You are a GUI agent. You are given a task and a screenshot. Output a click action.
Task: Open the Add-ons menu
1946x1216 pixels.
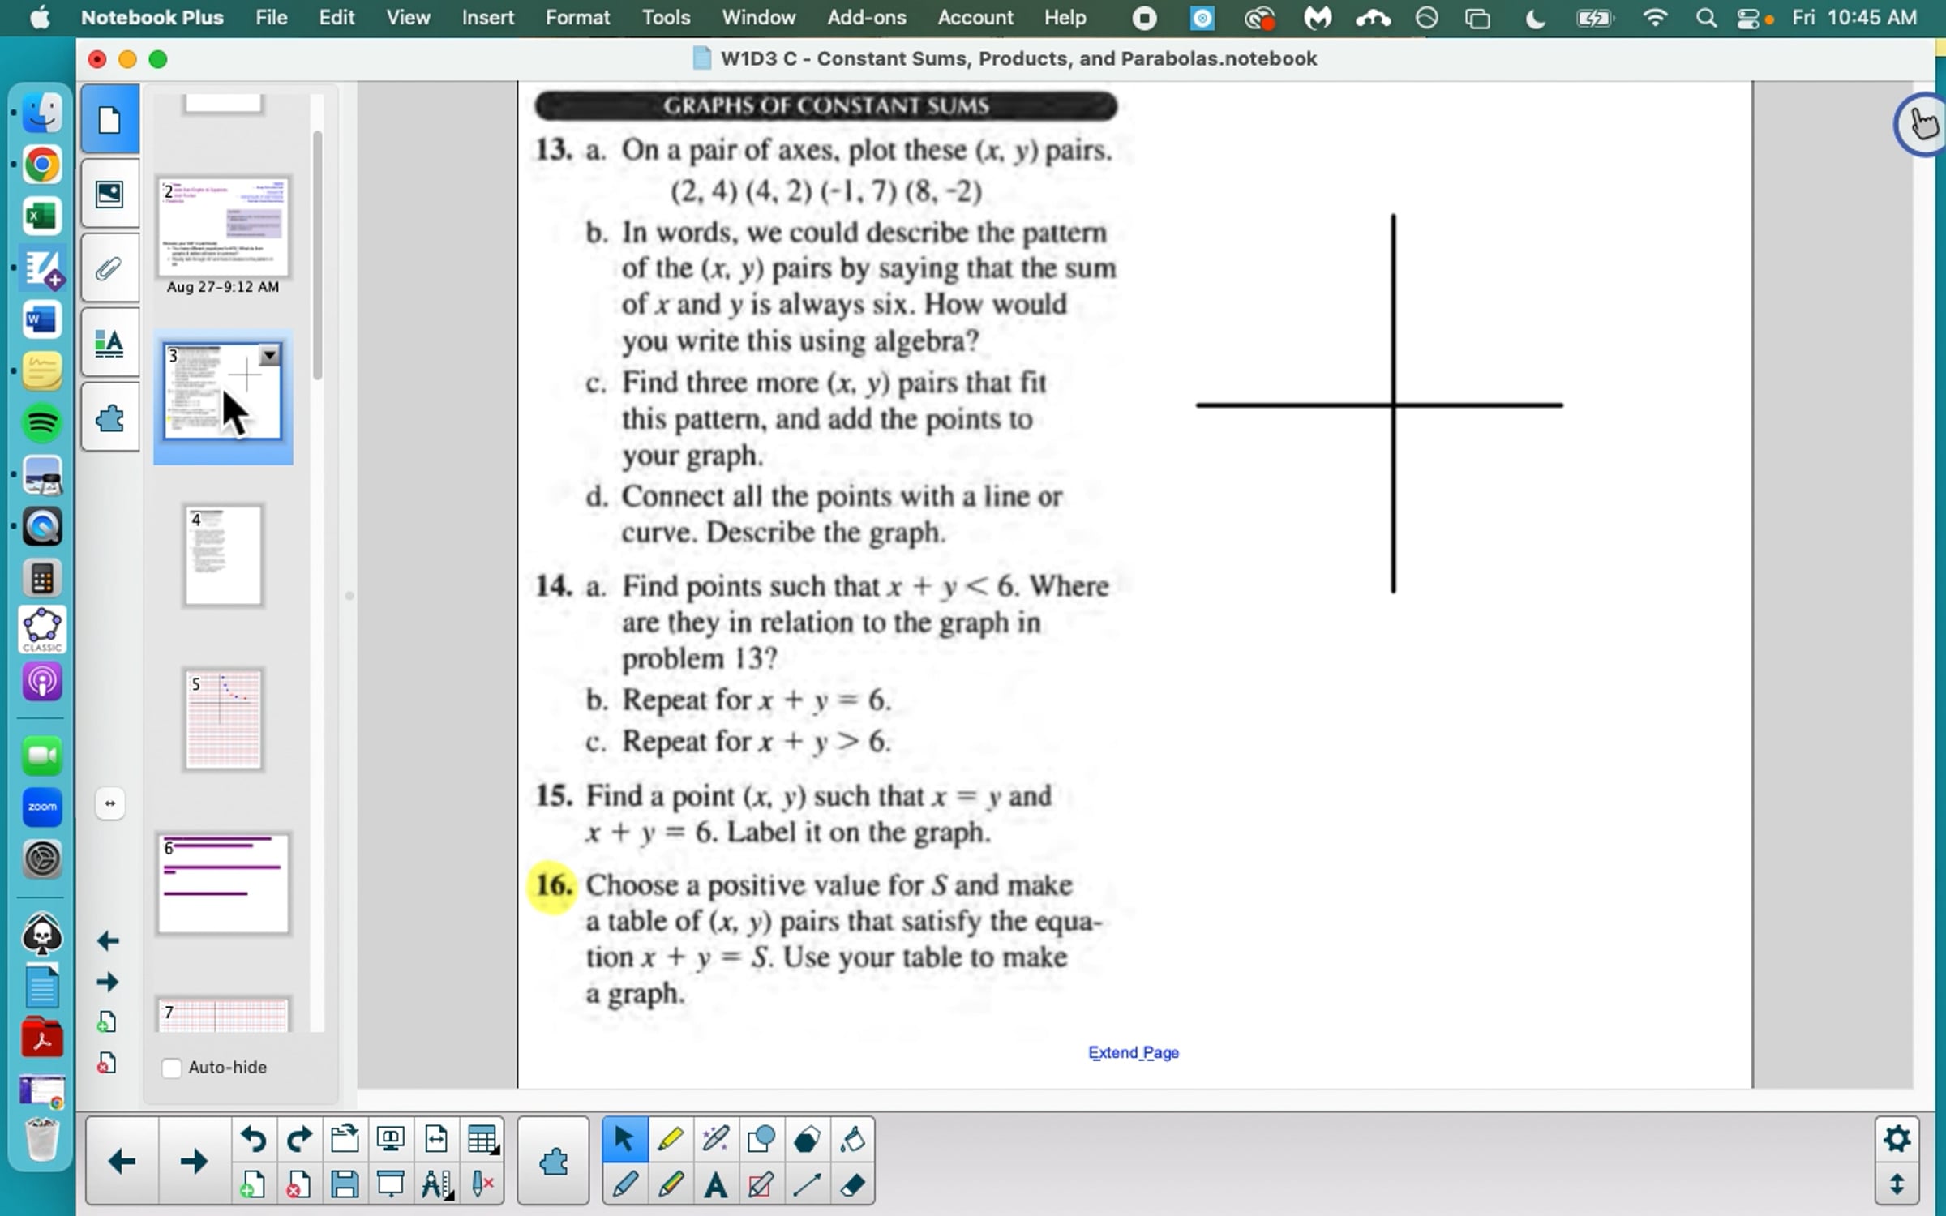tap(866, 18)
